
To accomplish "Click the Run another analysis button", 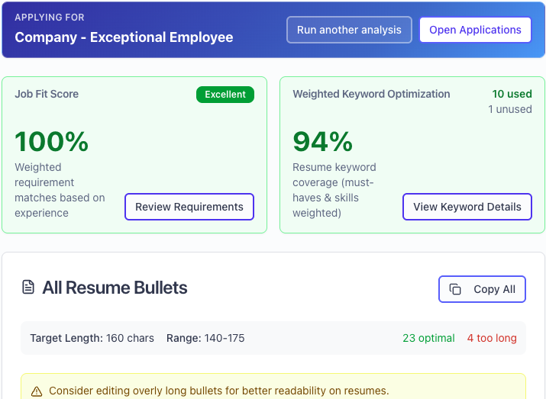I will pyautogui.click(x=349, y=30).
